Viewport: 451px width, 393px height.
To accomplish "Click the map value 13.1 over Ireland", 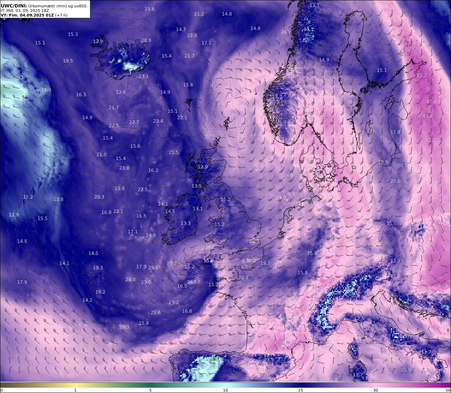I will coord(198,209).
